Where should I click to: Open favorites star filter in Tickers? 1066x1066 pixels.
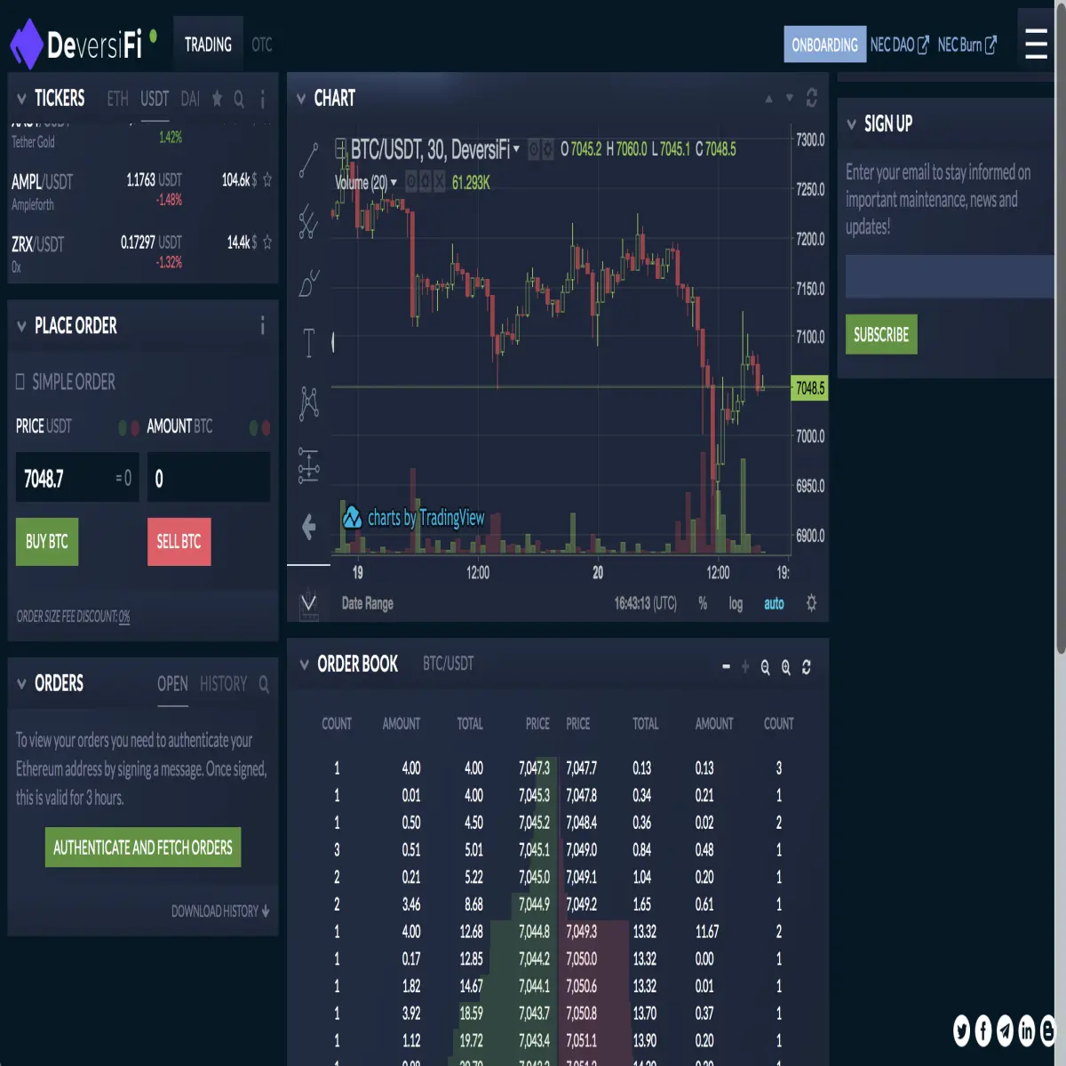coord(217,99)
